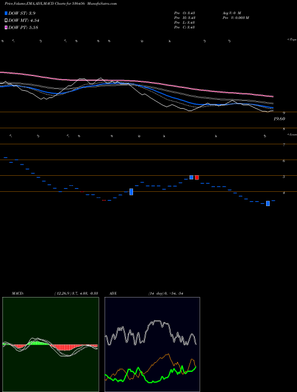Viewport: 297px width, 392px height.
Task: Click the 19.60 price label
Action: click(x=279, y=119)
